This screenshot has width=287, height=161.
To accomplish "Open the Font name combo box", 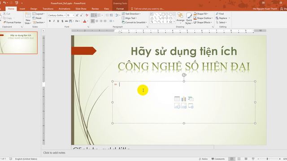I will click(57, 15).
